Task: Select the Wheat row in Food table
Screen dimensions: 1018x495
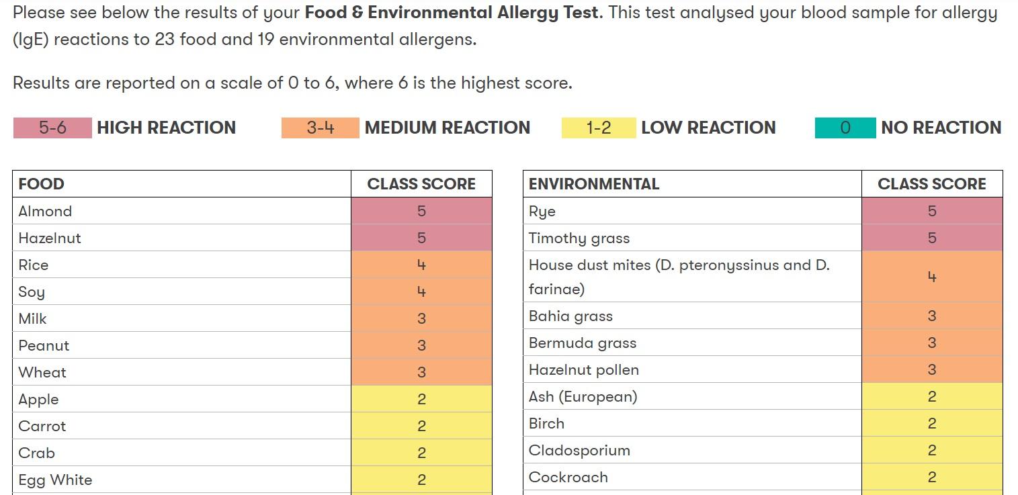Action: click(252, 372)
